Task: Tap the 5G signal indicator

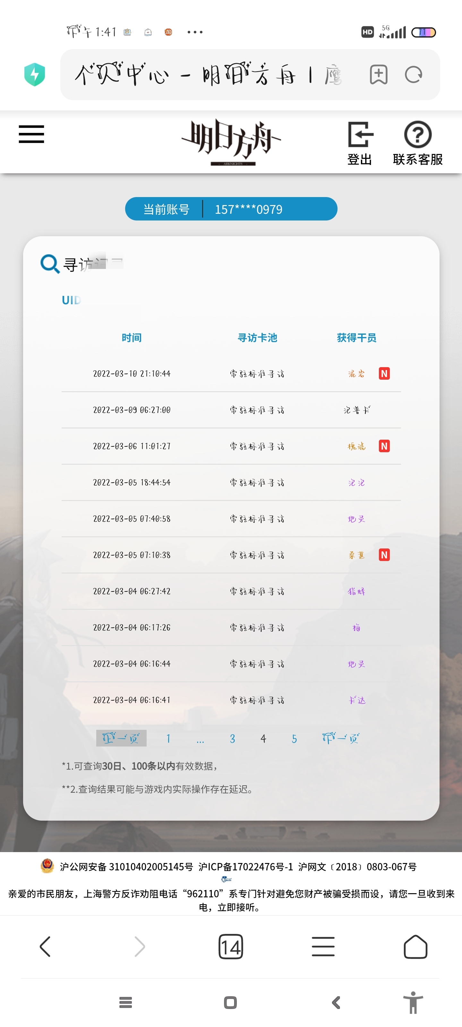Action: coord(392,31)
